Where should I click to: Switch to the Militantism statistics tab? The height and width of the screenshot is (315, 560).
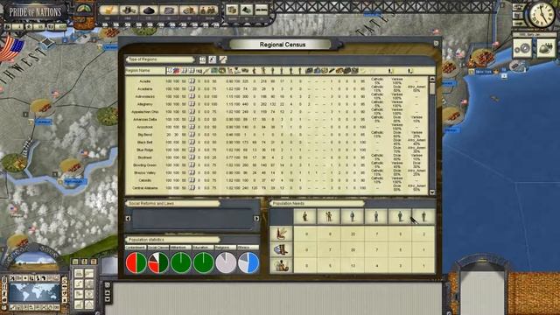[x=180, y=247]
